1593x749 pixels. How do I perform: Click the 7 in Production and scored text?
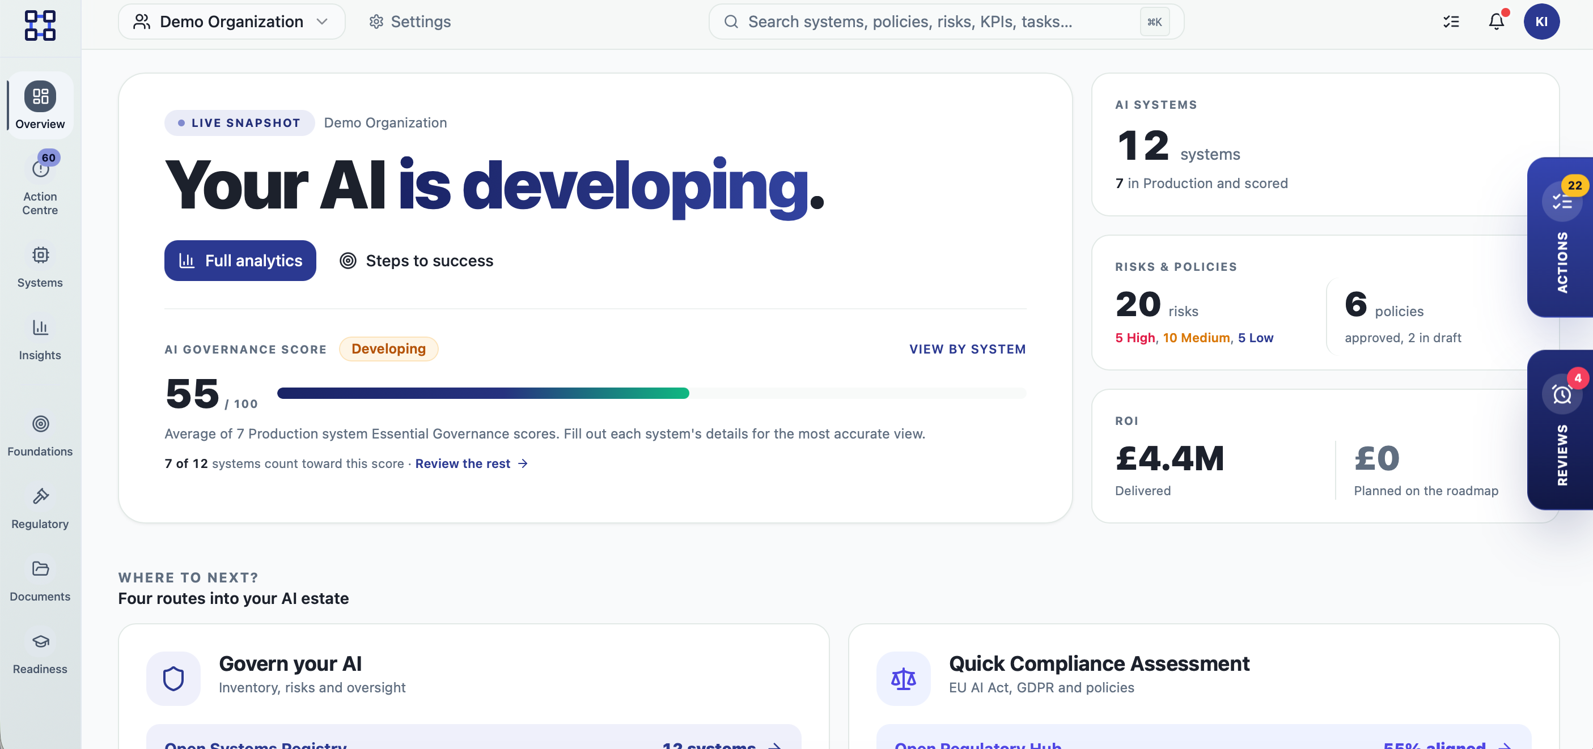(x=1201, y=184)
